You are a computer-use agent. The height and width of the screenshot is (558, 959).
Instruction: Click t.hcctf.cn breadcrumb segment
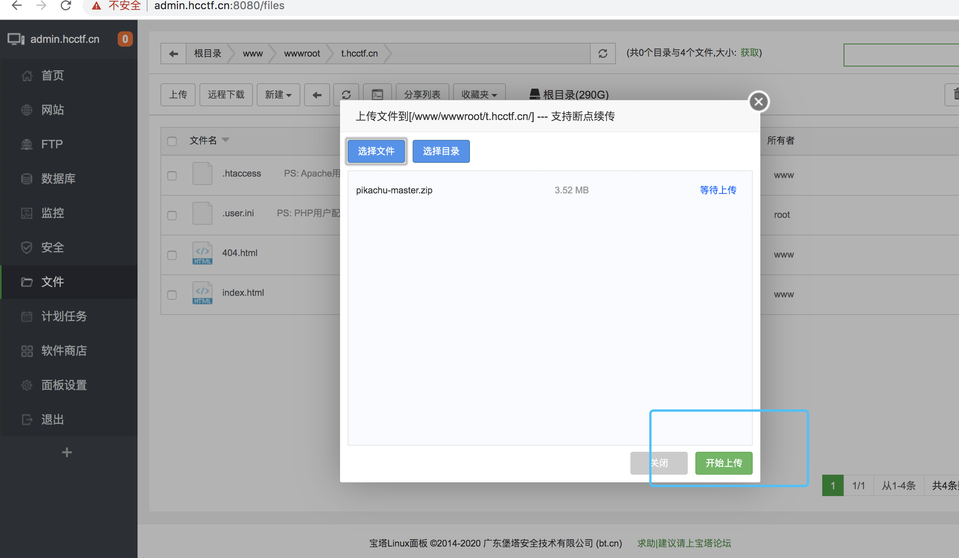pyautogui.click(x=360, y=54)
